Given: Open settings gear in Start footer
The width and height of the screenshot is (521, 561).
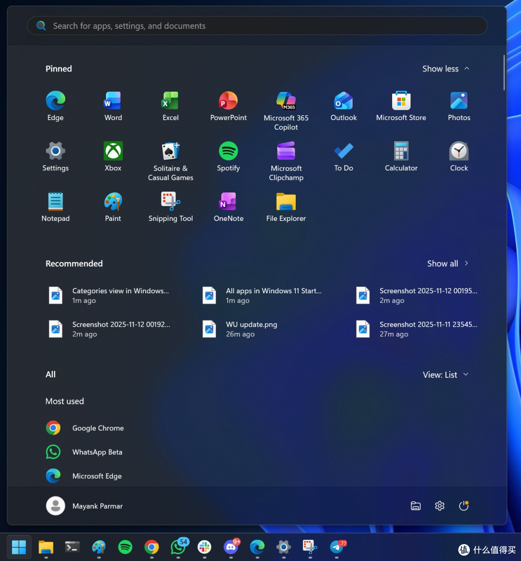Looking at the screenshot, I should point(440,506).
